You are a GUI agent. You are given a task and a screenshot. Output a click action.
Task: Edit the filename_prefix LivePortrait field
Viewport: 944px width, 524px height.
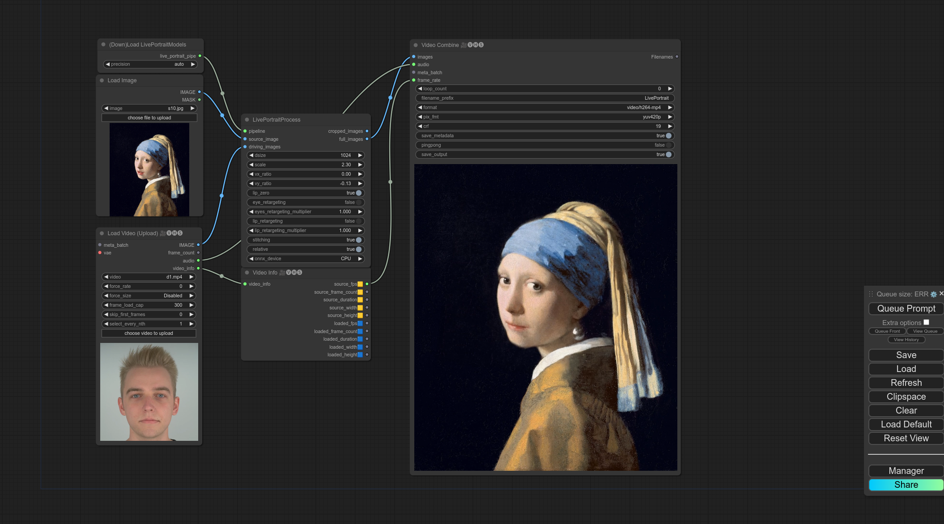pos(545,98)
